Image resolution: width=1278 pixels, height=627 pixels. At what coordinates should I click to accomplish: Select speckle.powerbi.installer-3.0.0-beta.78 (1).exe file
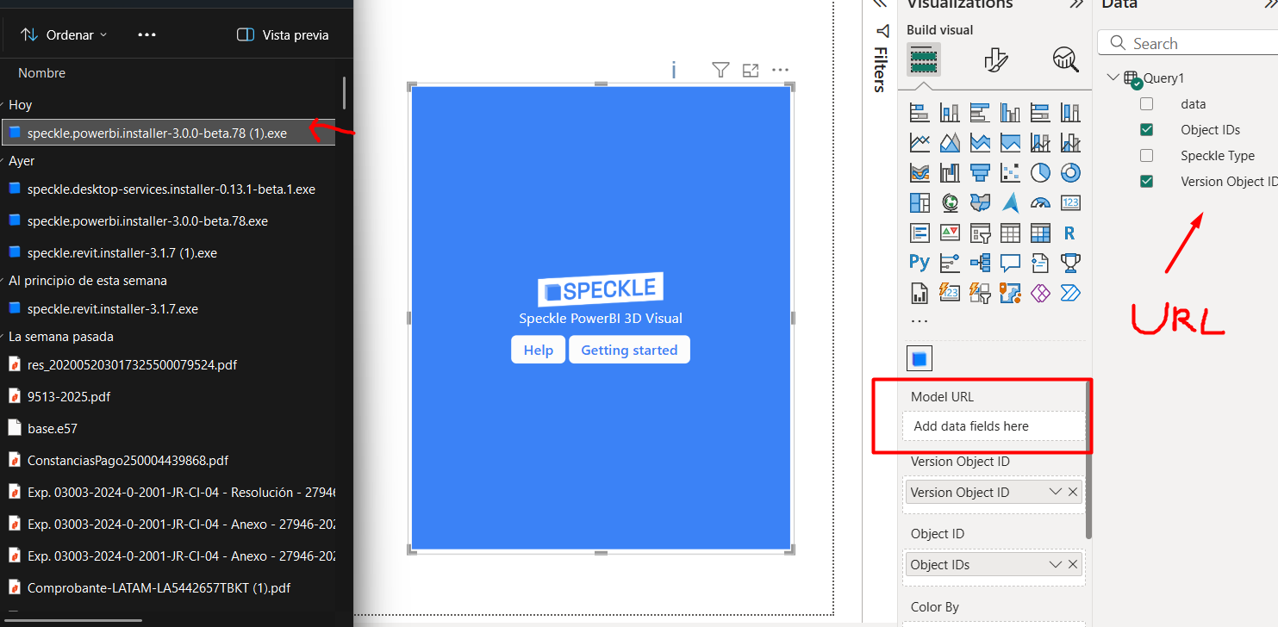168,133
